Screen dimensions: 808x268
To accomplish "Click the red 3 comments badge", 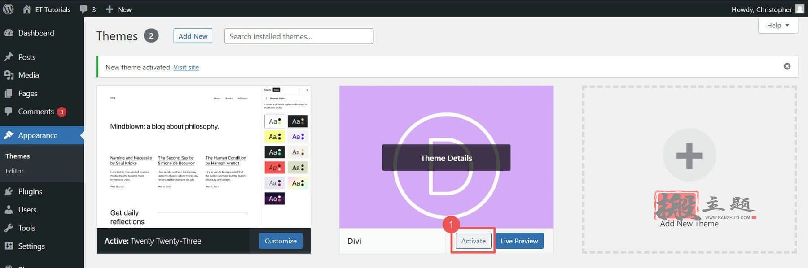I will pos(61,112).
